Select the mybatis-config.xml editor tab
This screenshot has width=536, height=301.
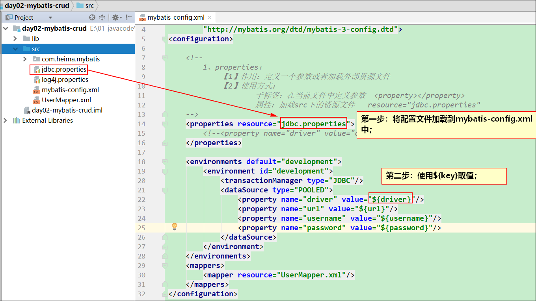175,17
